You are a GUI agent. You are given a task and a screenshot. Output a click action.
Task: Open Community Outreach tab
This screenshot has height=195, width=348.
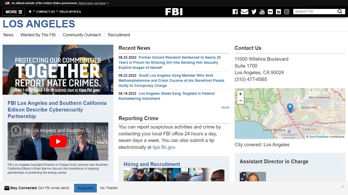tap(82, 35)
